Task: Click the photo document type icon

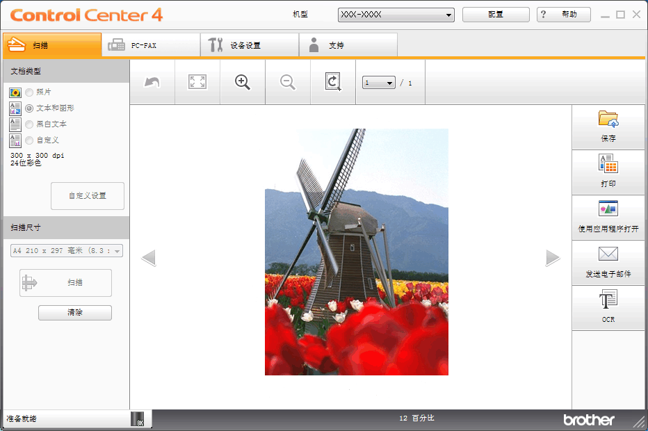Action: (15, 92)
